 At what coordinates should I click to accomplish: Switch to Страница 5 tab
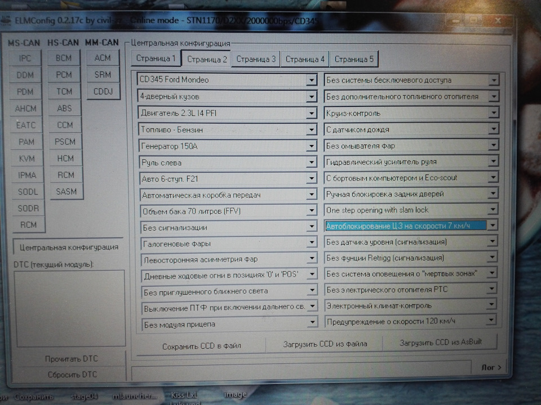click(x=354, y=59)
